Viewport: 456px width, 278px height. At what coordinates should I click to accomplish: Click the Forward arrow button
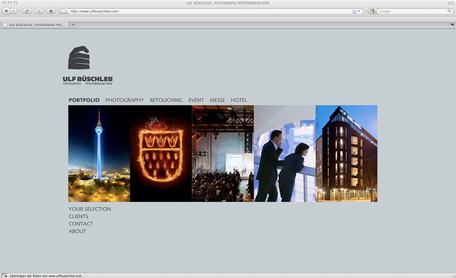(14, 11)
